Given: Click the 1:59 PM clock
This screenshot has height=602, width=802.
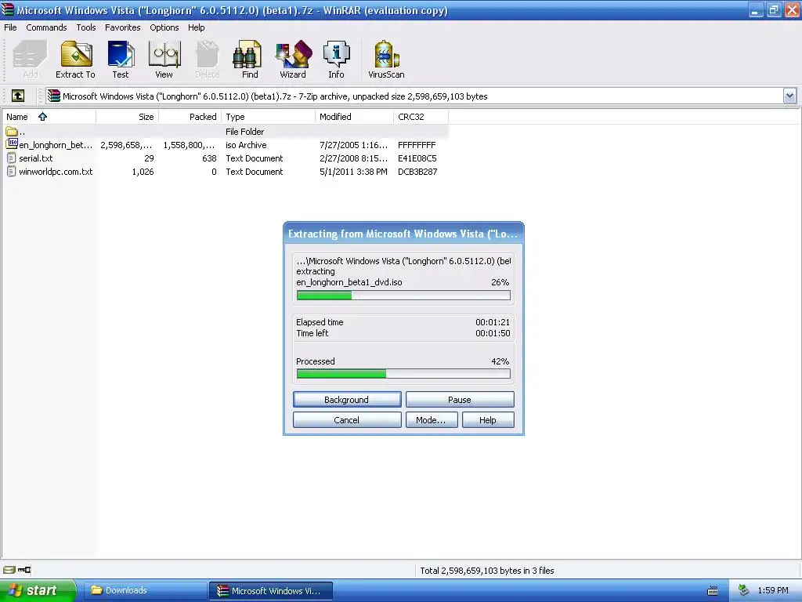Looking at the screenshot, I should 773,591.
